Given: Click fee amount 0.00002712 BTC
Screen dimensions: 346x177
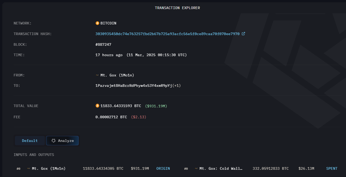Looking at the screenshot, I should 111,117.
